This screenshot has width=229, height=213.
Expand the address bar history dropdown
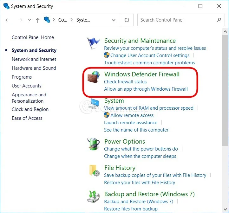114,20
